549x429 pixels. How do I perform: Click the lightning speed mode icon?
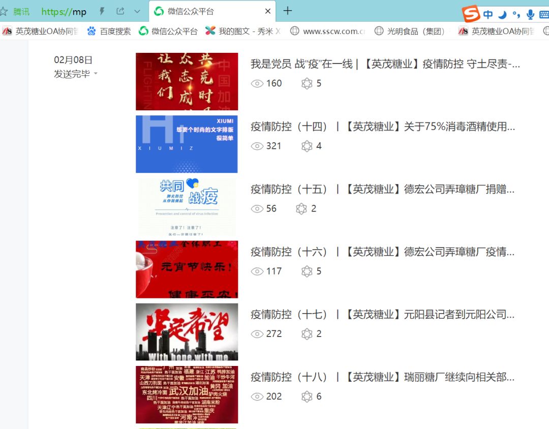[x=102, y=11]
